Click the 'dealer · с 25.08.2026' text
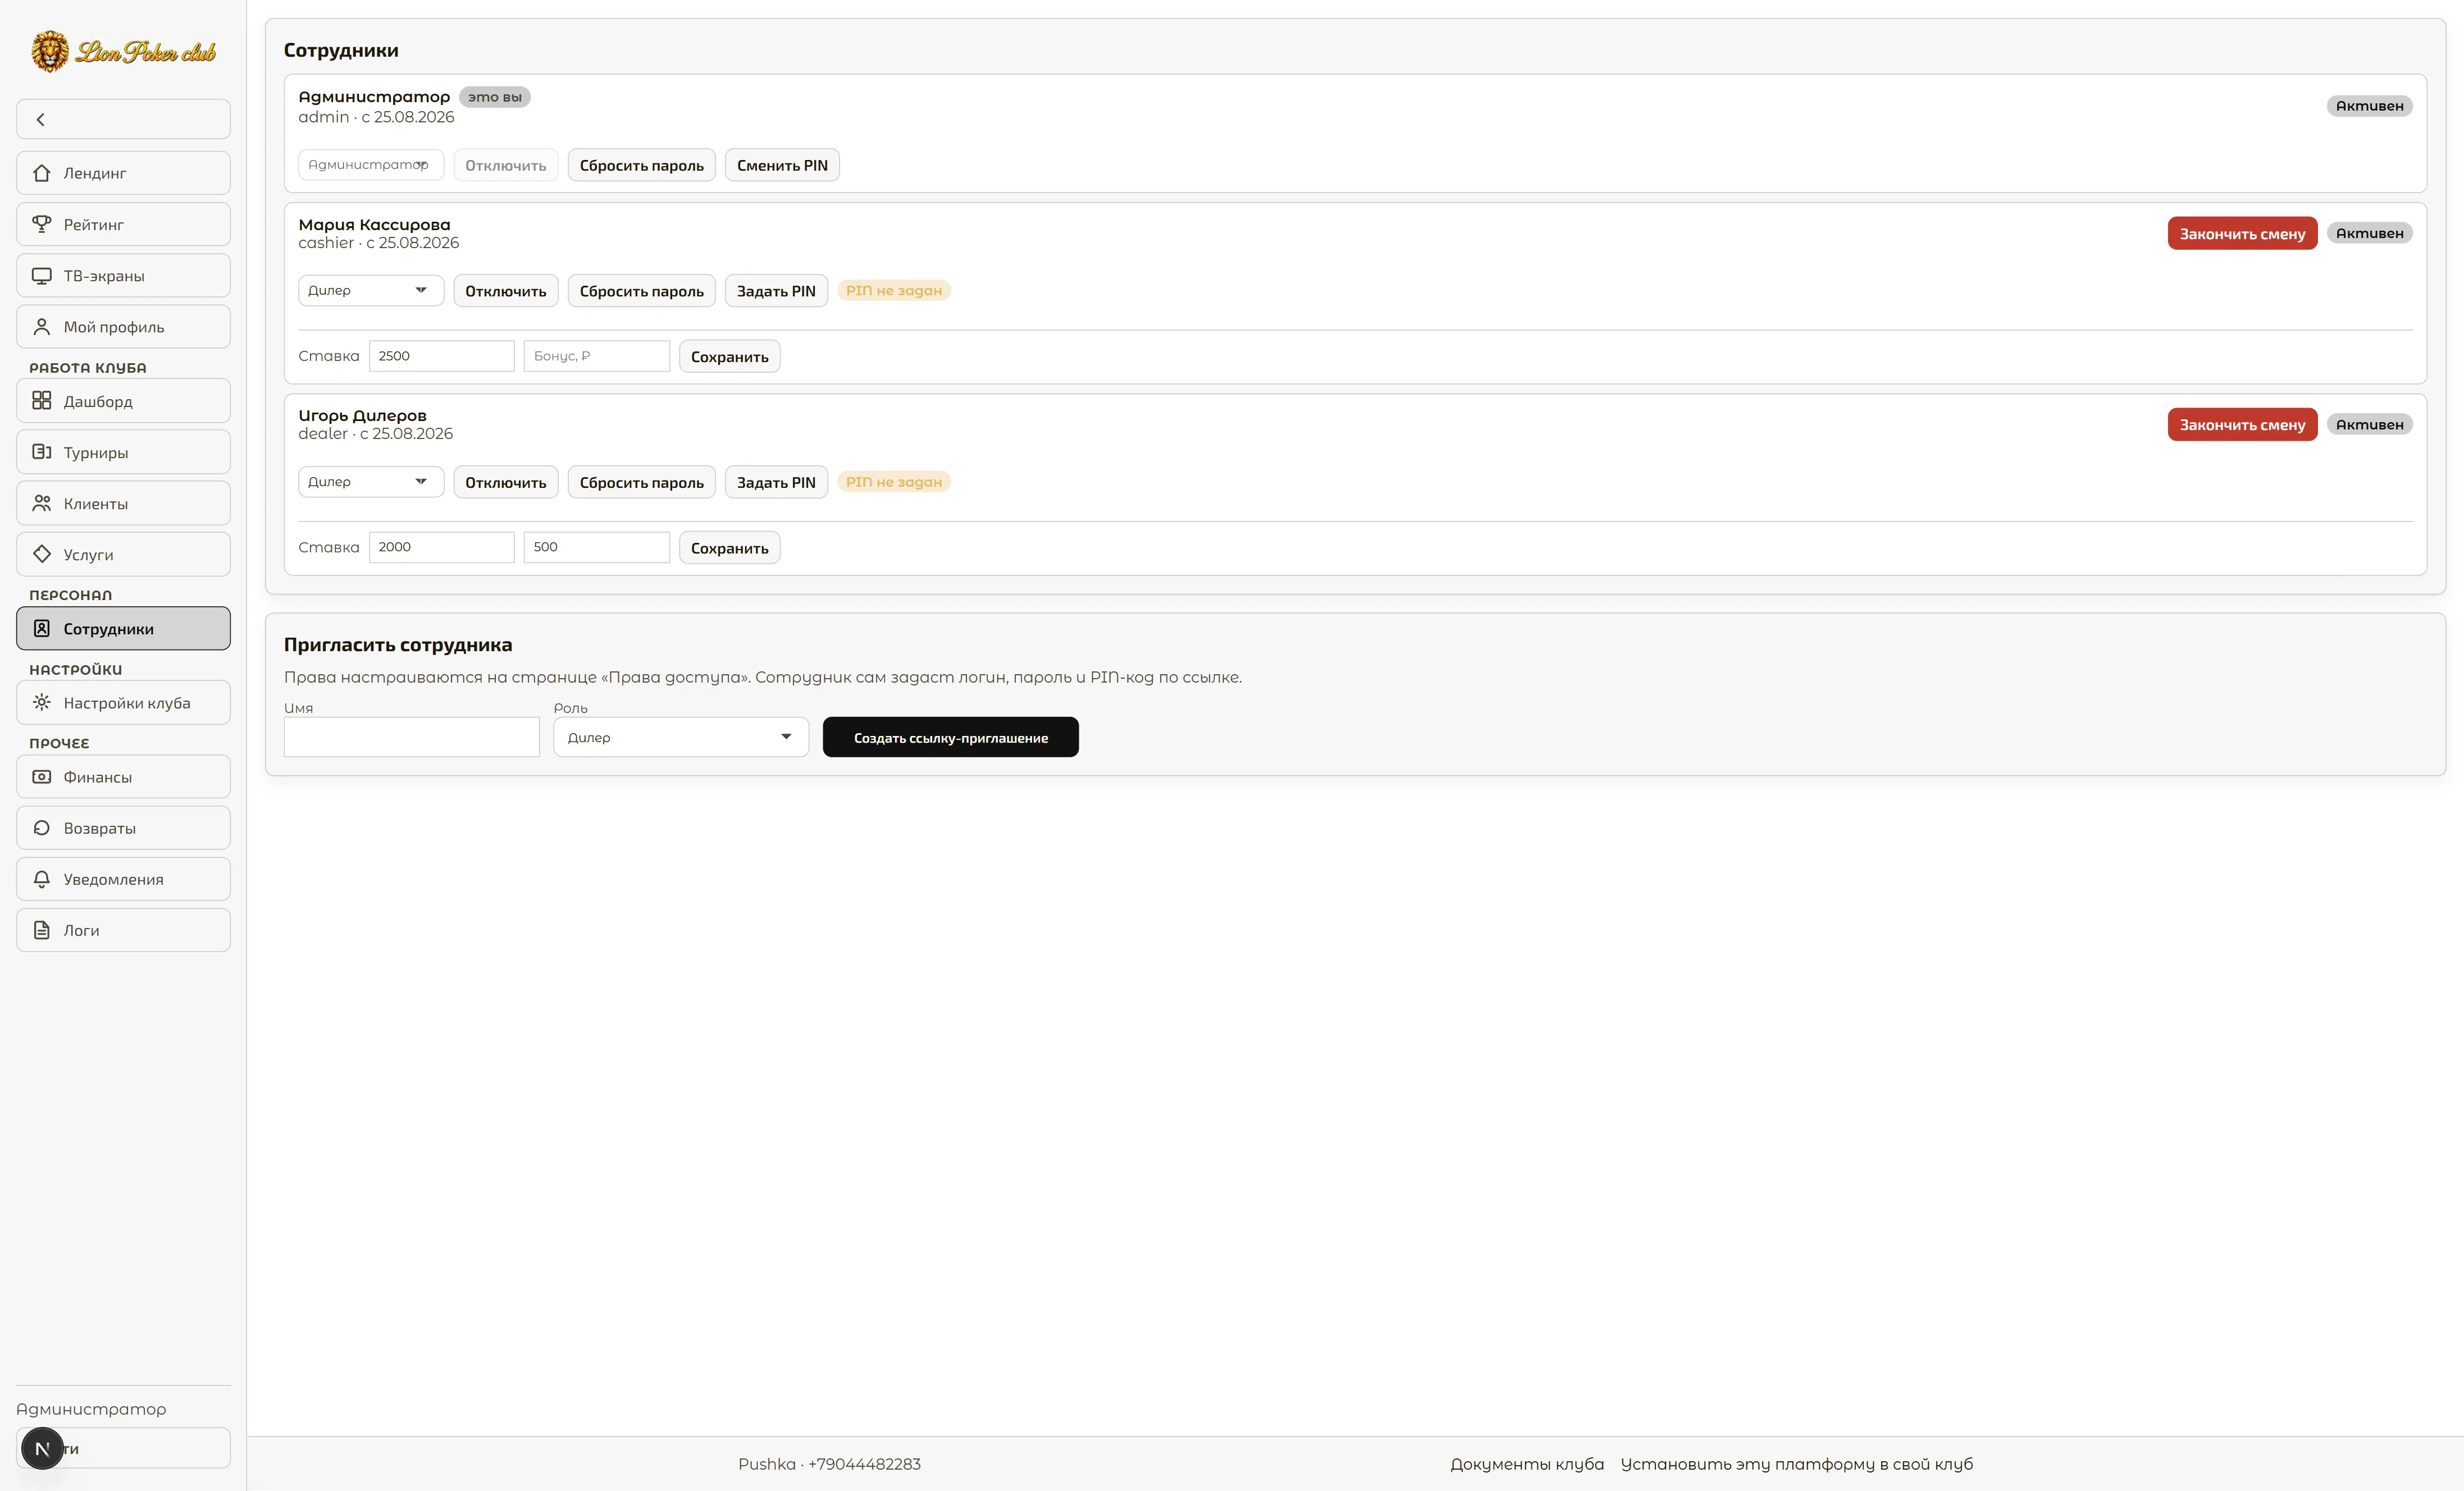 pyautogui.click(x=376, y=434)
